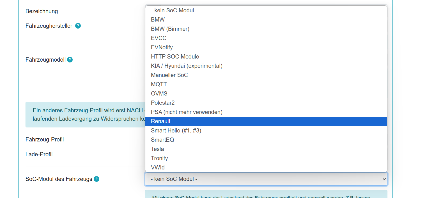Choose VWId SoC module
434x198 pixels.
point(266,167)
